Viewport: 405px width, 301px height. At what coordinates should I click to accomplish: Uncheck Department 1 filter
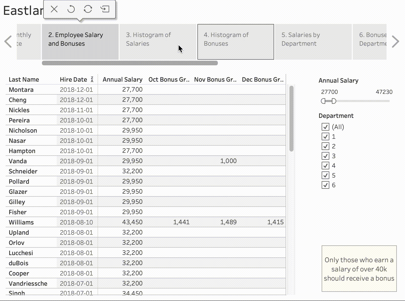pyautogui.click(x=325, y=136)
